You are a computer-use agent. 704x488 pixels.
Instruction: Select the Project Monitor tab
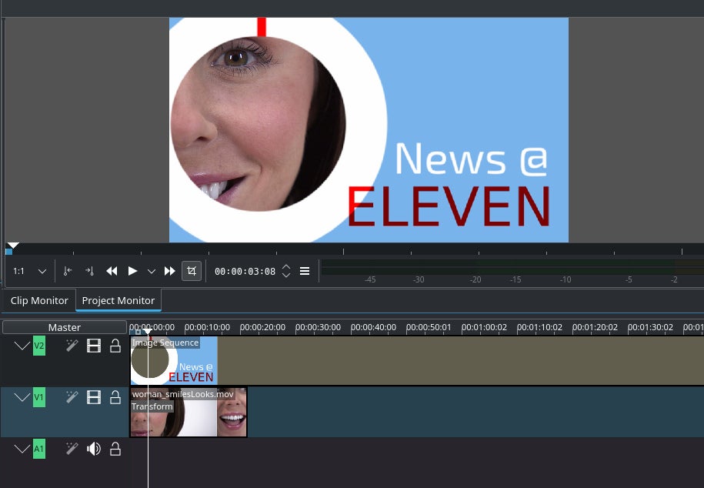(118, 300)
